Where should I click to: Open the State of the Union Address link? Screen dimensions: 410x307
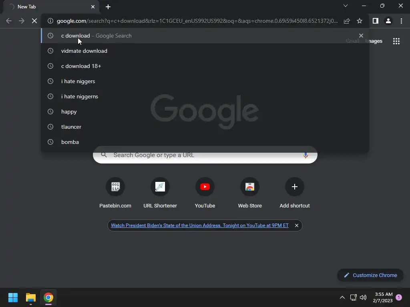click(200, 225)
